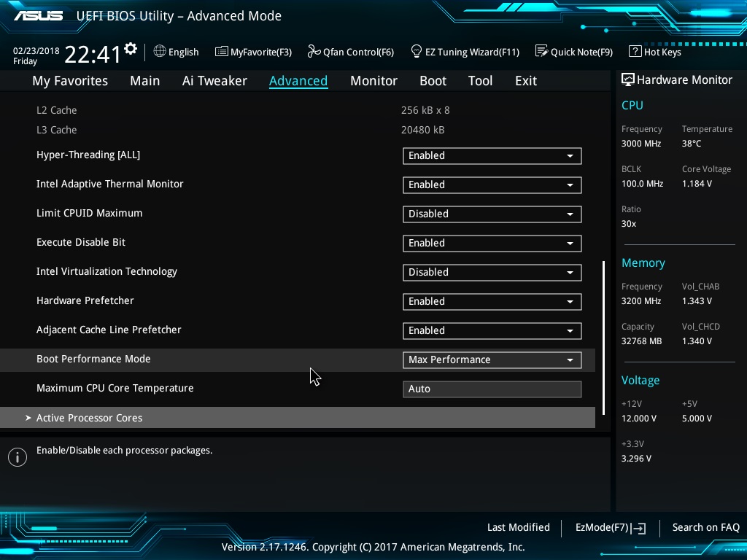The width and height of the screenshot is (747, 560).
Task: Open Qfan Control(F6)
Action: point(351,52)
